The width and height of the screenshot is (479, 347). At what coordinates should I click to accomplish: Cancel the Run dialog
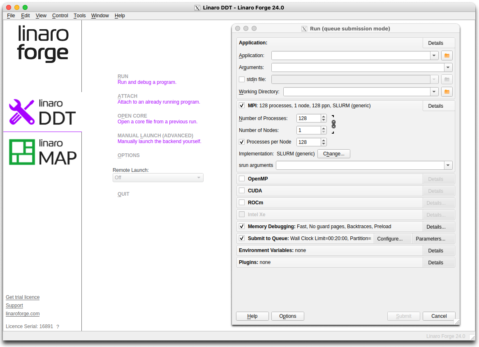439,316
